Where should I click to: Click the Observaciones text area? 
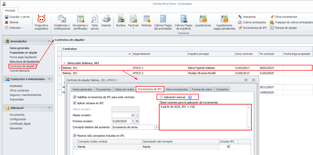pyautogui.click(x=203, y=117)
